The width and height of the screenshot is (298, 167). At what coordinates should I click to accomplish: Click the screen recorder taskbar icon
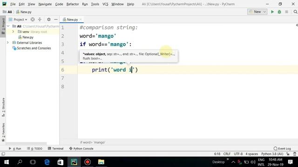[88, 162]
